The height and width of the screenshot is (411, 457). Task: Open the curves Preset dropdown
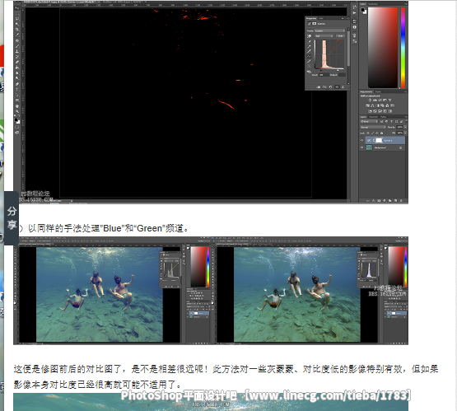pos(329,30)
